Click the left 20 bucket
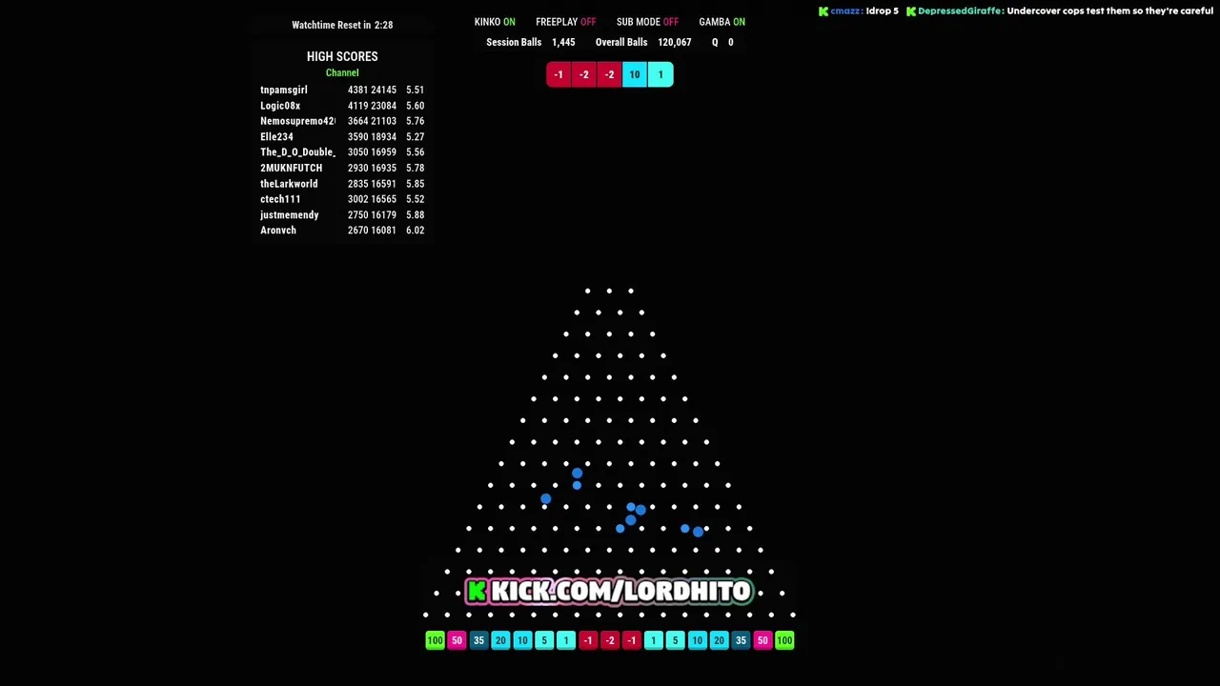1220x686 pixels. coord(500,640)
